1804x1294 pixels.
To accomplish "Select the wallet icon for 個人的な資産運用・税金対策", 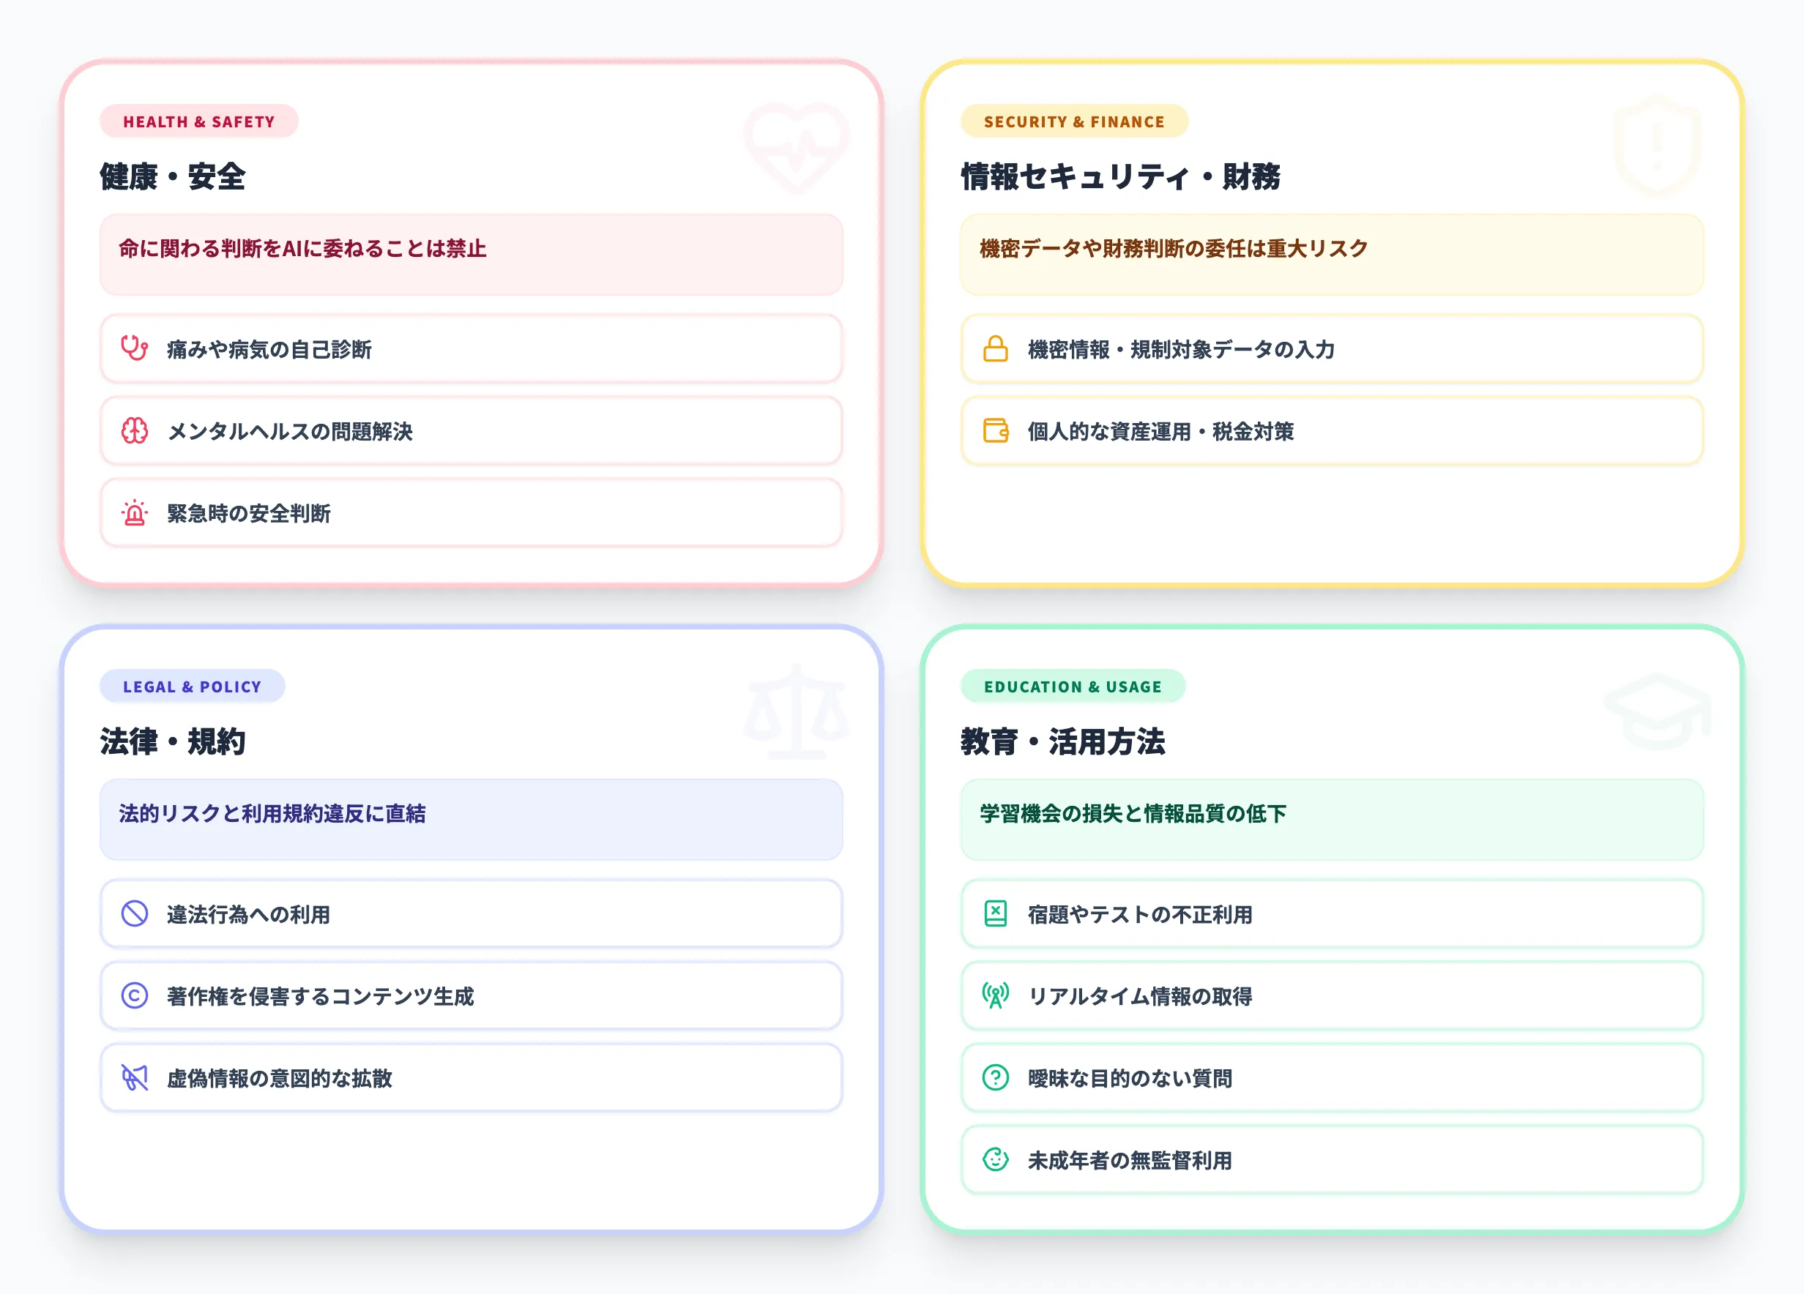I will [995, 432].
